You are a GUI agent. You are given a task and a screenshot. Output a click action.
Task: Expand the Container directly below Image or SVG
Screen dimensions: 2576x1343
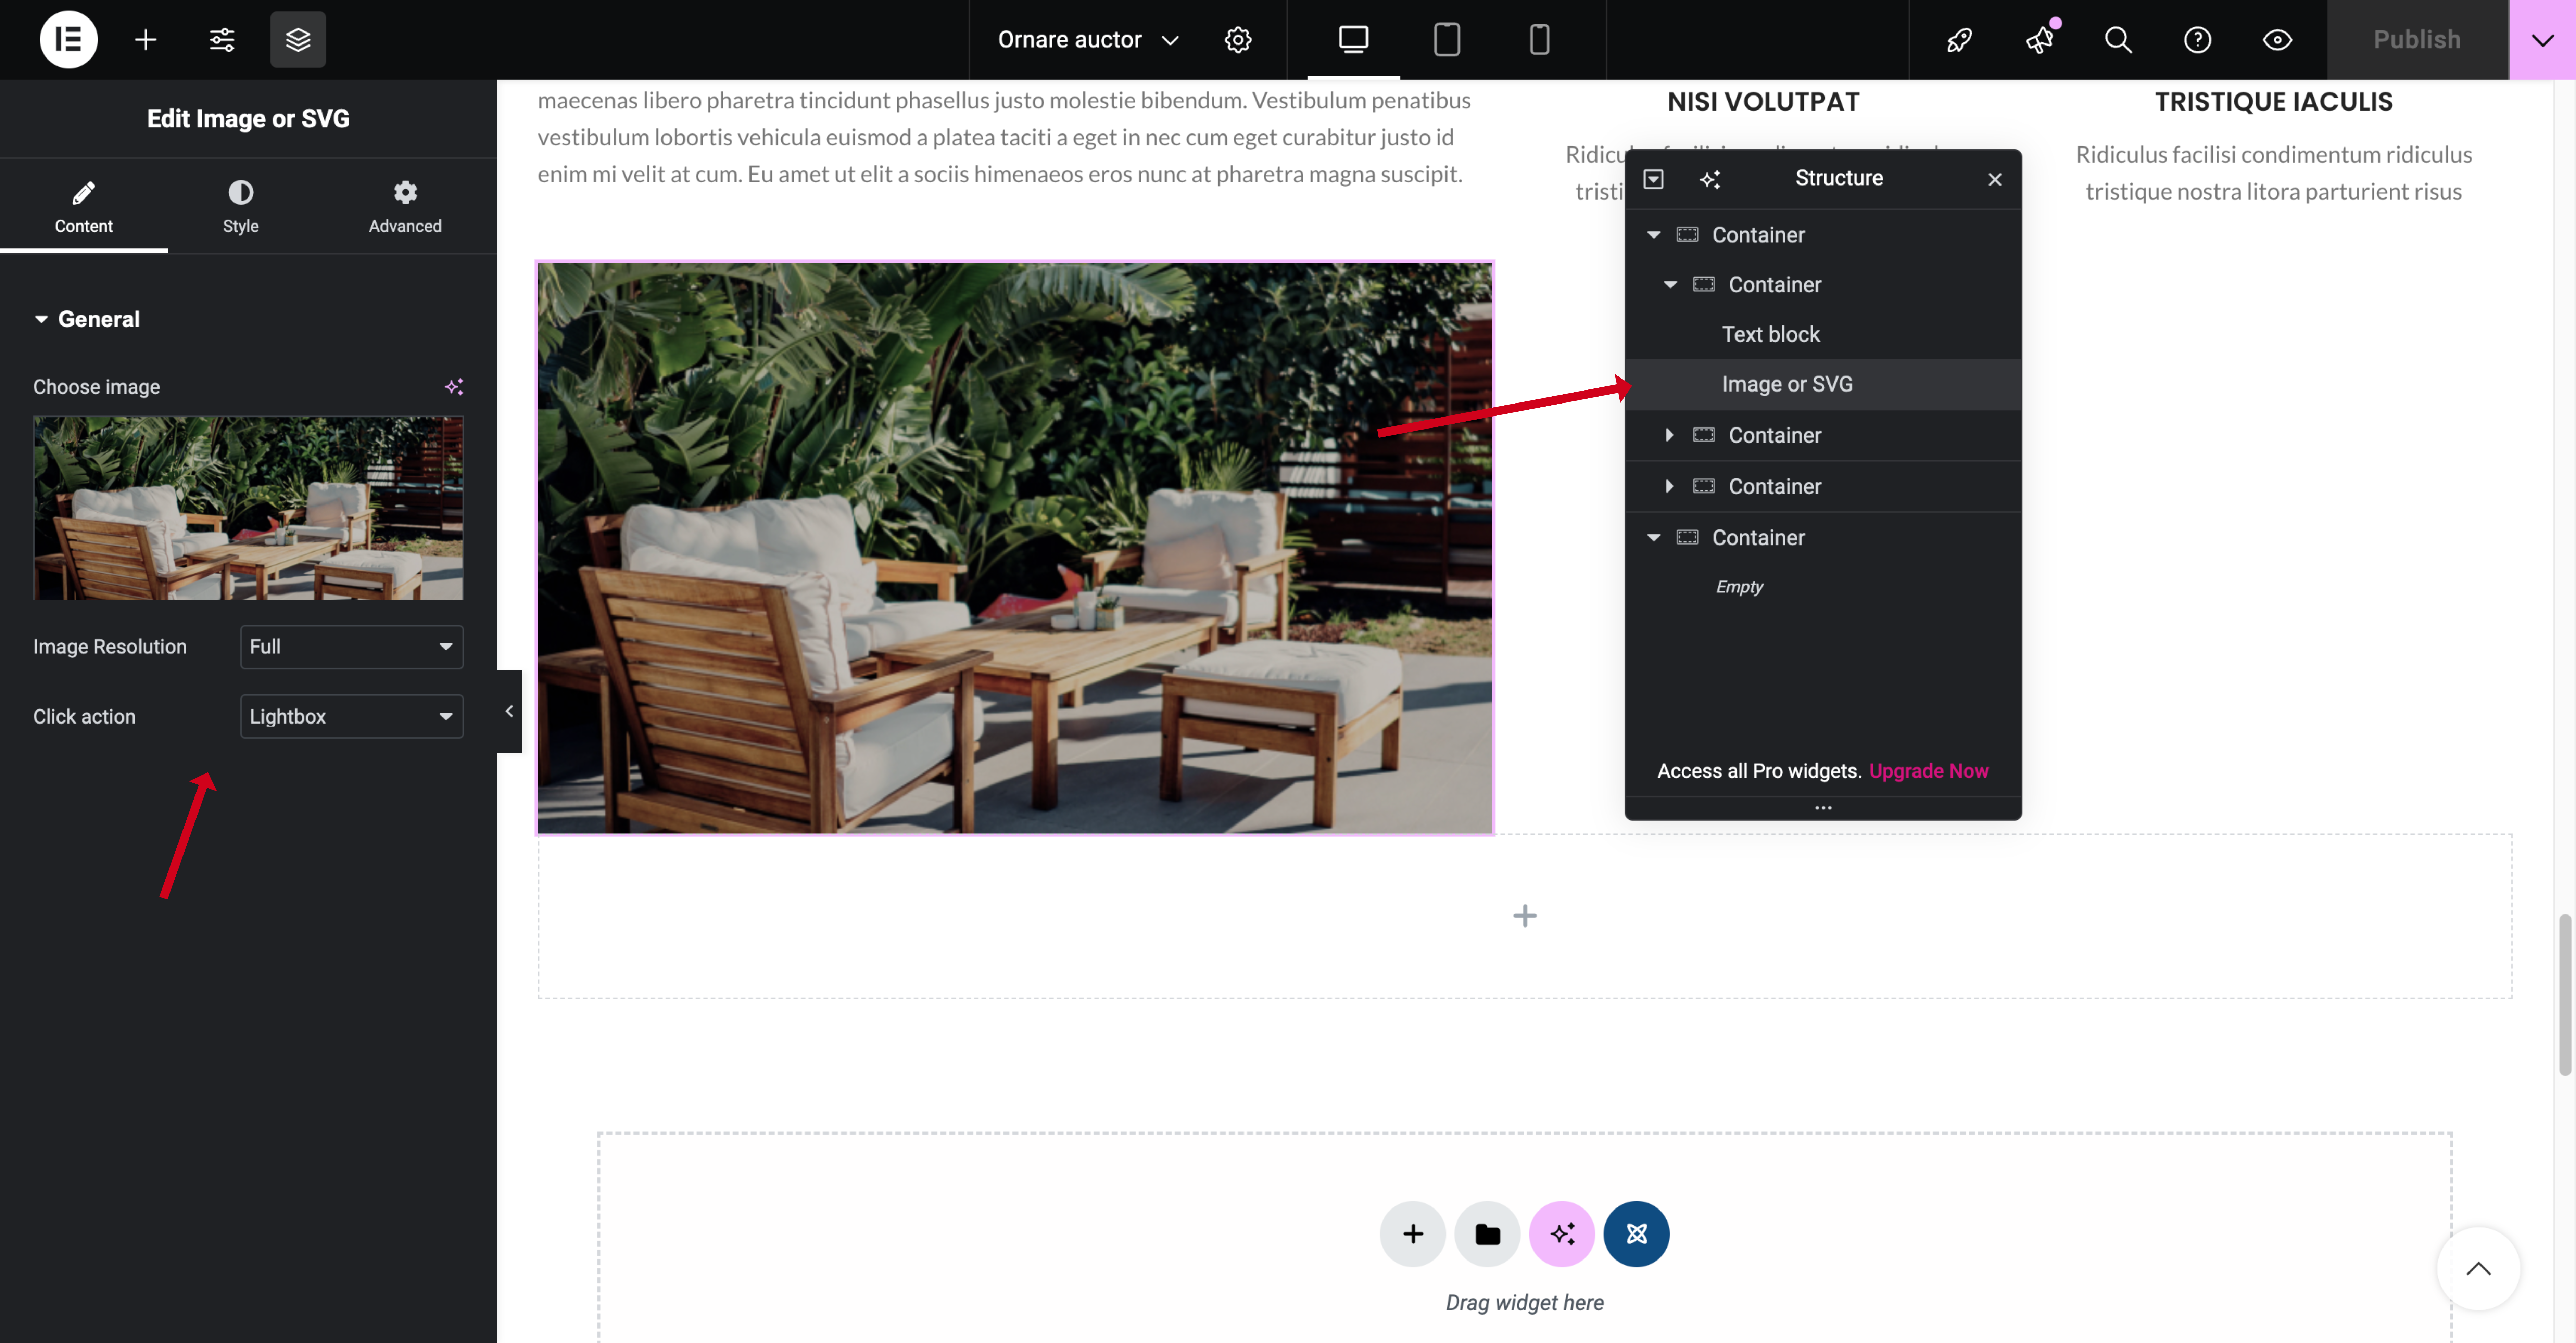[1669, 435]
